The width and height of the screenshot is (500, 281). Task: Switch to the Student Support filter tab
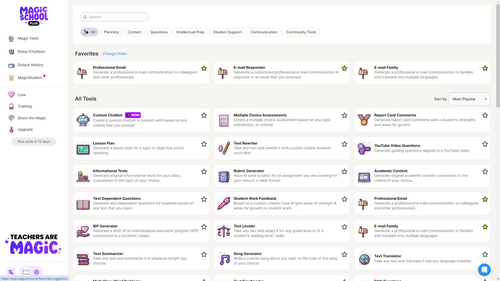click(x=227, y=32)
